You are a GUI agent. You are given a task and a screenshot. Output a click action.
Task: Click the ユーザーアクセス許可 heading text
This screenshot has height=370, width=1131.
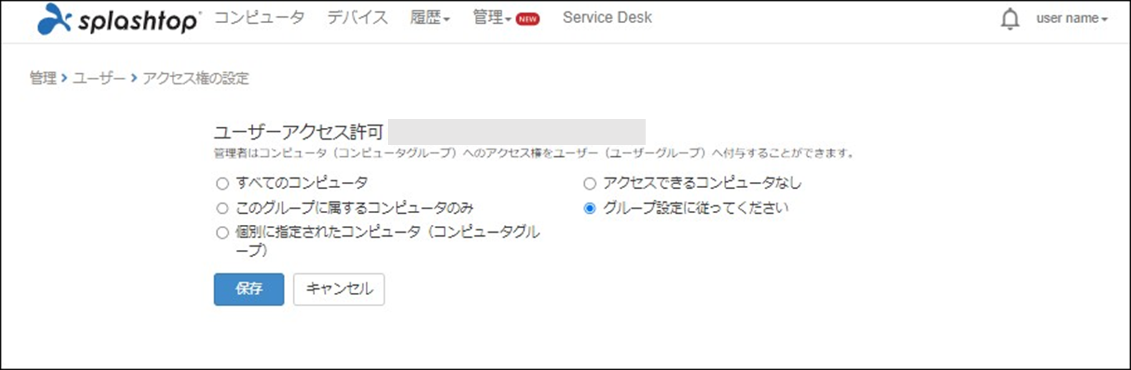click(298, 132)
